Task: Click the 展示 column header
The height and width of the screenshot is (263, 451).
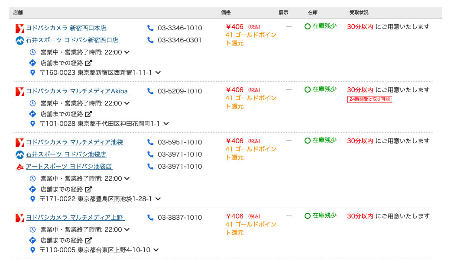Action: 283,13
